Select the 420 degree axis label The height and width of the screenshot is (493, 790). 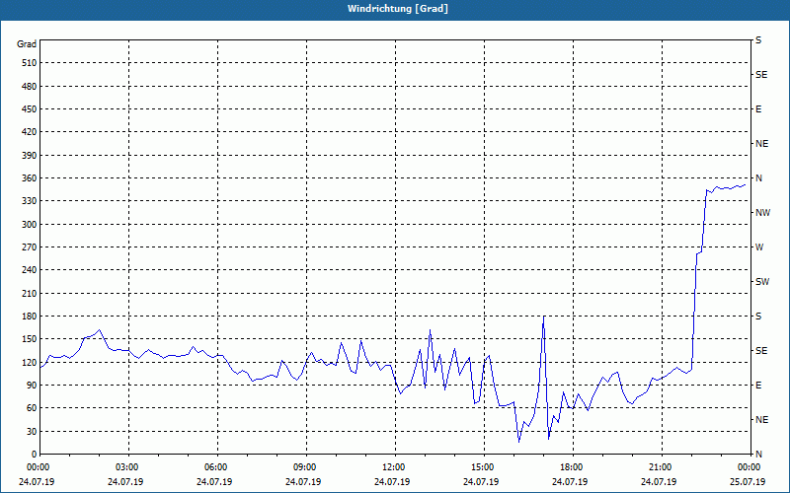(x=30, y=132)
